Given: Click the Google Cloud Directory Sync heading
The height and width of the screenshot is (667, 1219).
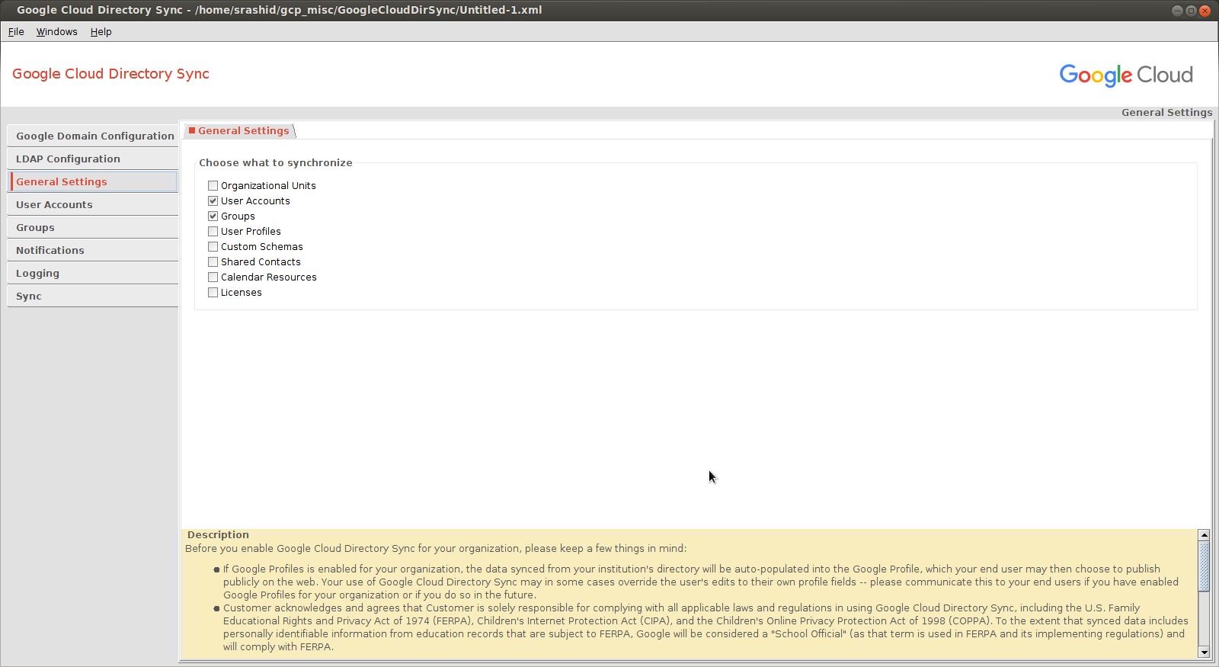Looking at the screenshot, I should [x=110, y=74].
